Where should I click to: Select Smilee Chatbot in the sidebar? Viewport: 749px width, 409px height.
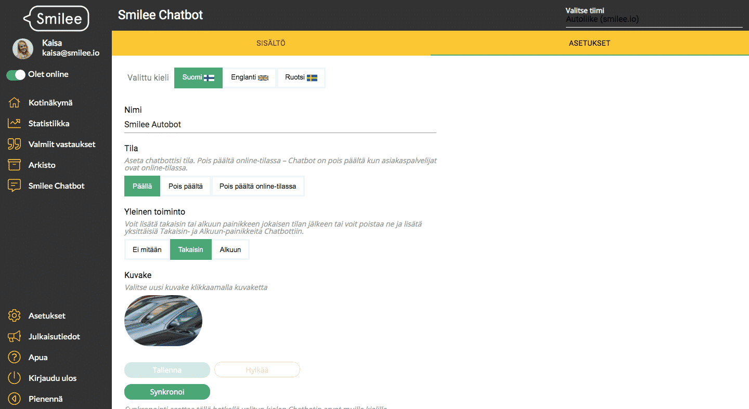[x=56, y=186]
